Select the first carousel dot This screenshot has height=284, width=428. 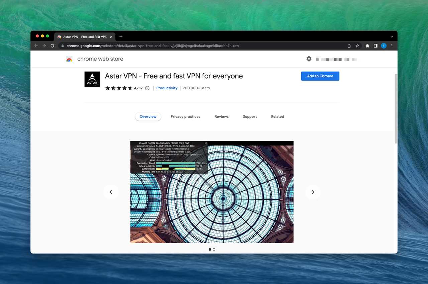pos(210,249)
